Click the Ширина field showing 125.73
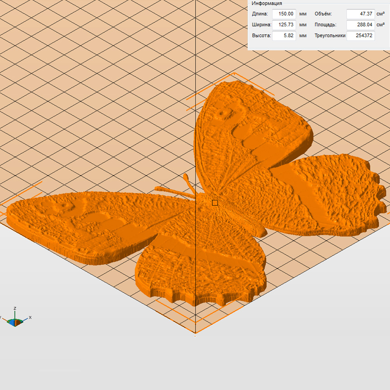 pyautogui.click(x=284, y=24)
